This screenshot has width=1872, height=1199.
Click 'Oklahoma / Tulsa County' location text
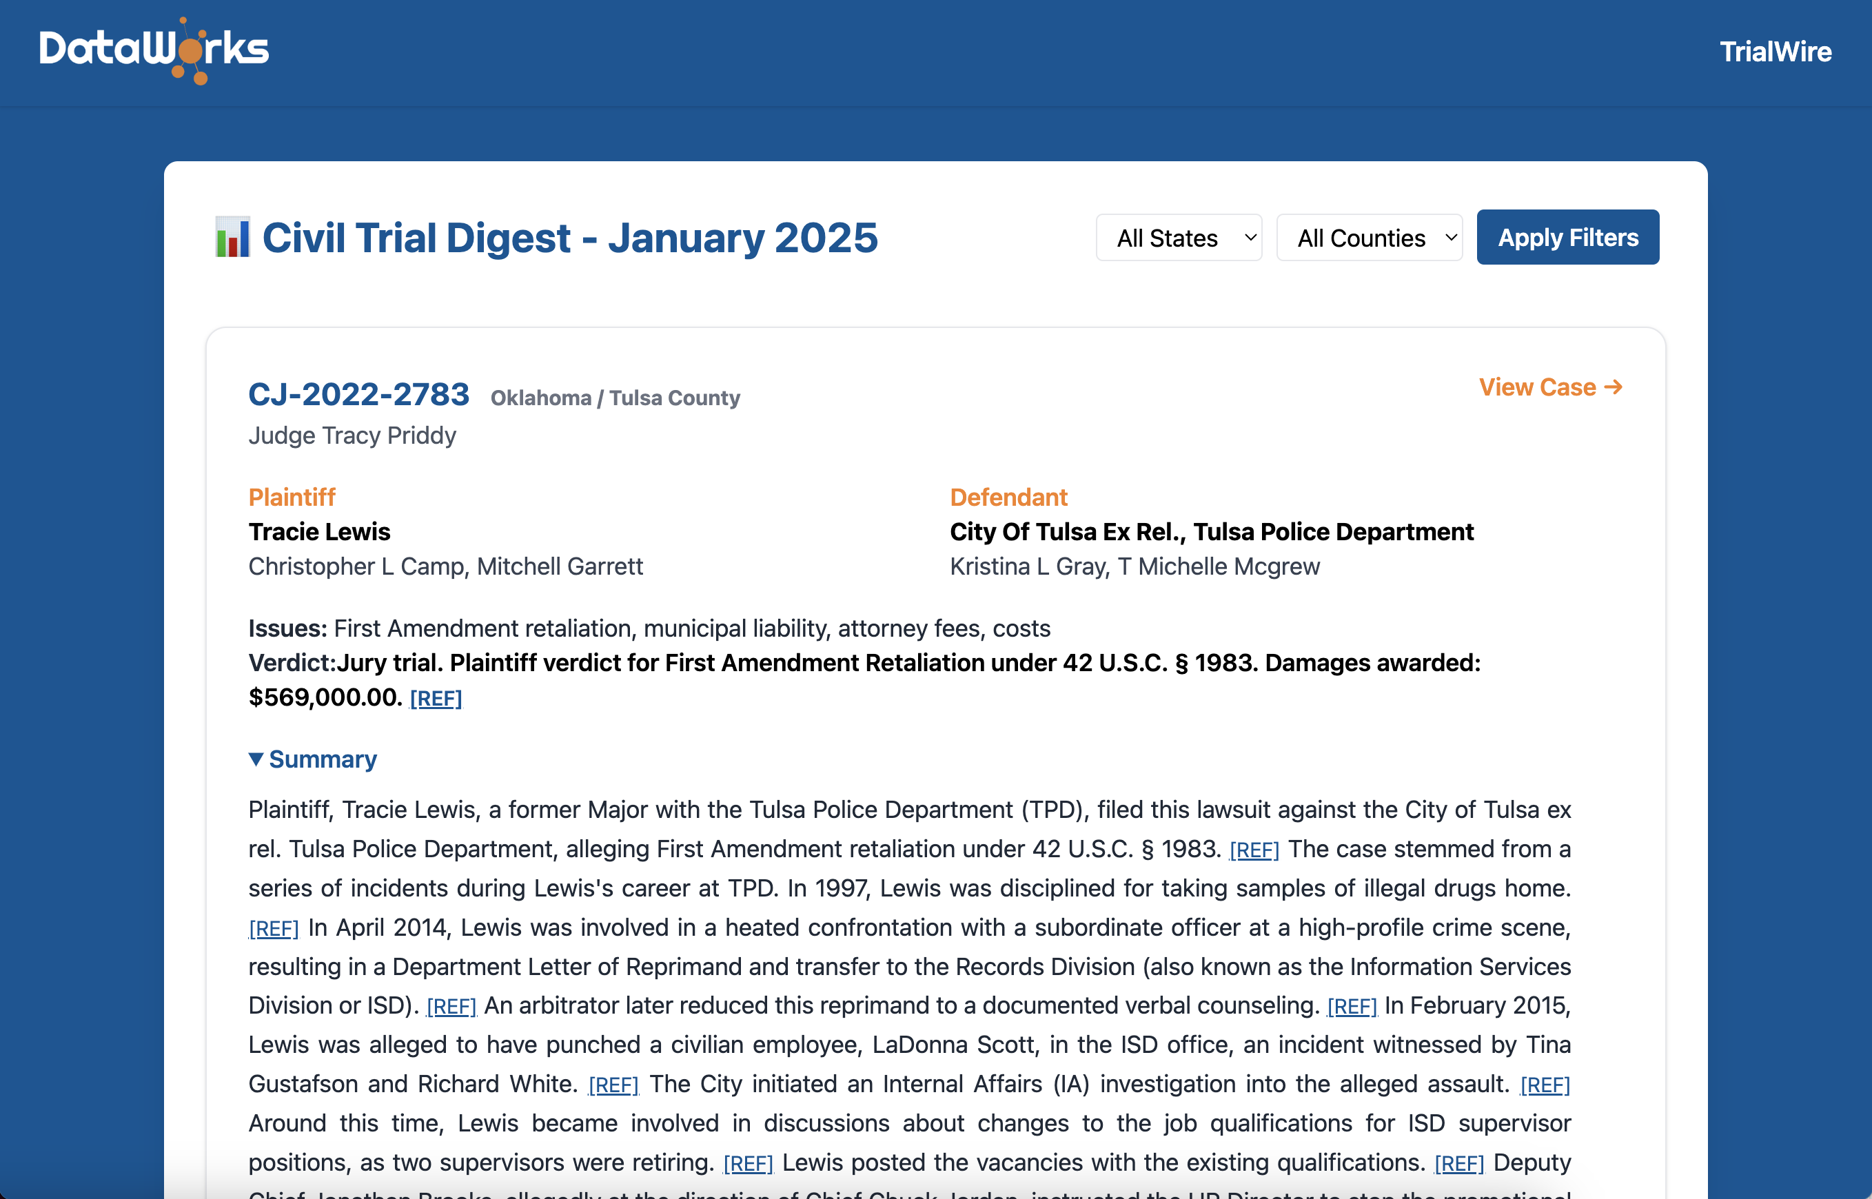615,398
